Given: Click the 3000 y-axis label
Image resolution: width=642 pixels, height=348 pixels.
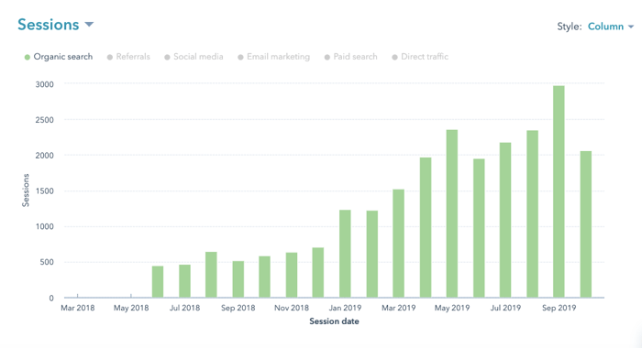Looking at the screenshot, I should pos(45,84).
